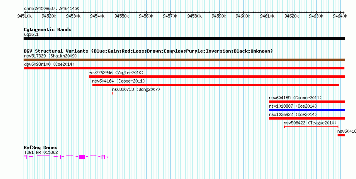Click the 94580k ruler label
The height and width of the screenshot is (179, 356).
(x=194, y=16)
